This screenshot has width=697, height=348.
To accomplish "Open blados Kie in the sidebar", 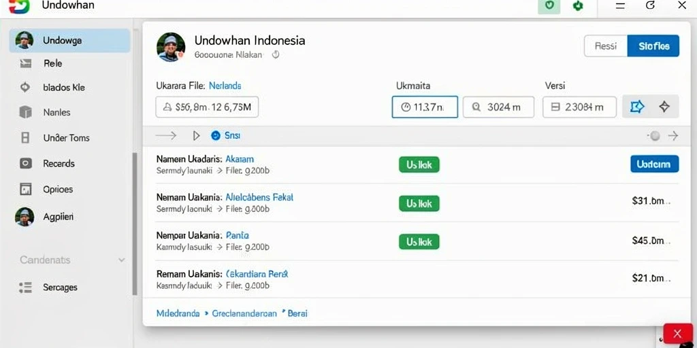I will click(x=64, y=88).
